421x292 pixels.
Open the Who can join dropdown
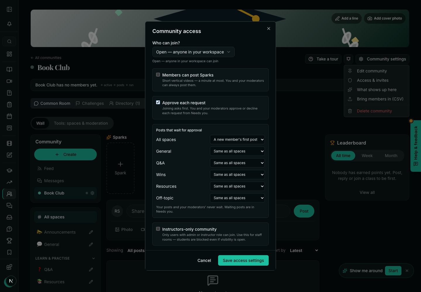[194, 52]
